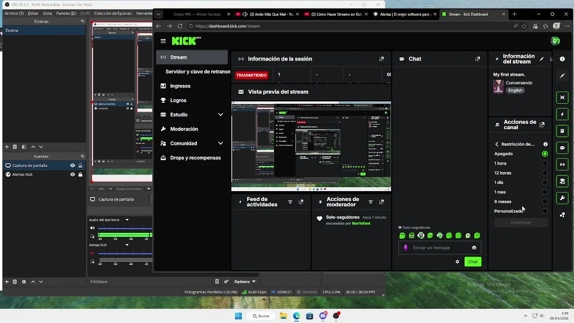Pop out the Feed de actividades panel
Screen dimensions: 574x323
click(x=301, y=202)
